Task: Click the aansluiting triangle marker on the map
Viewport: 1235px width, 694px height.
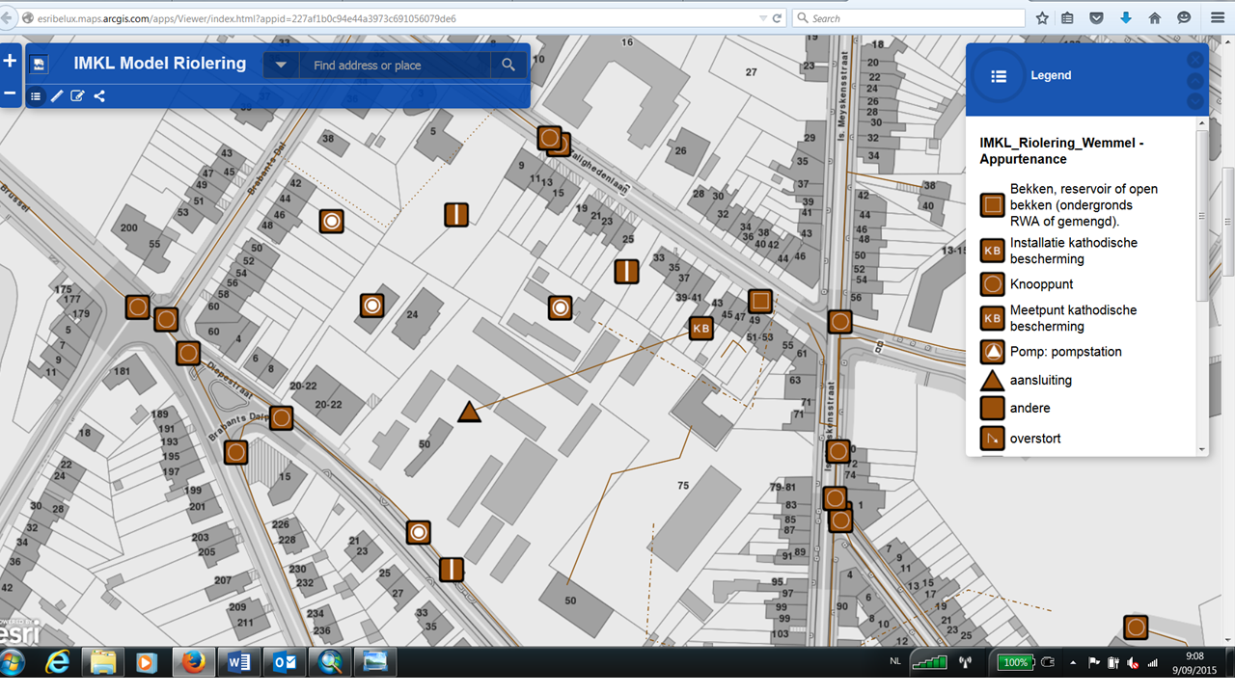Action: point(469,413)
